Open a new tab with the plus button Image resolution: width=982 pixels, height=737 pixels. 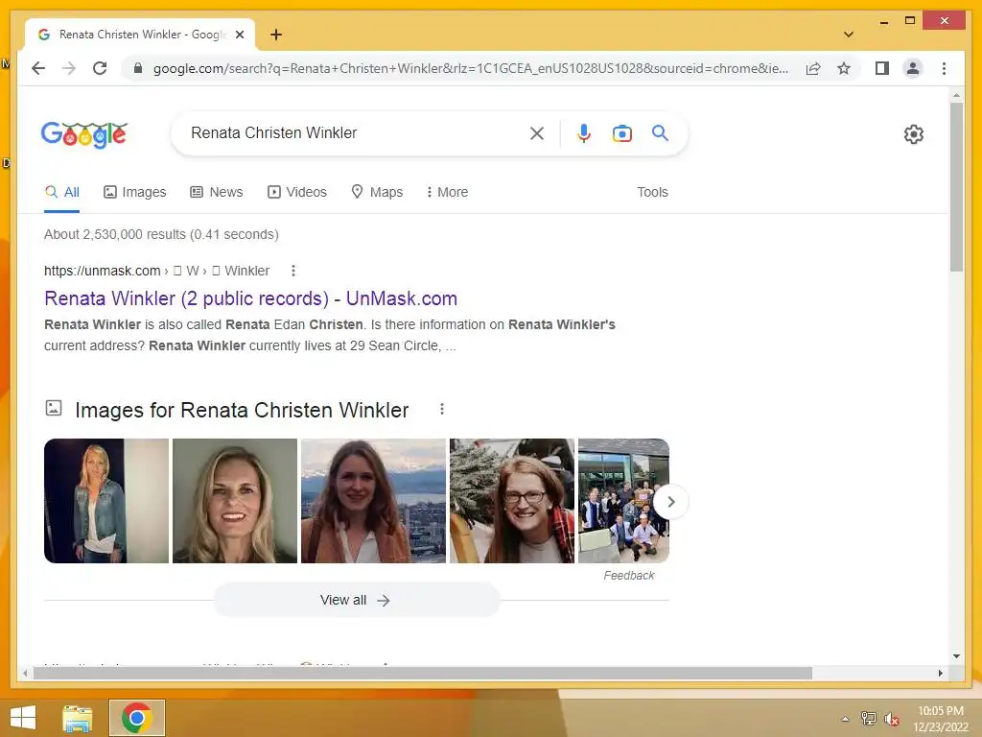(x=275, y=35)
